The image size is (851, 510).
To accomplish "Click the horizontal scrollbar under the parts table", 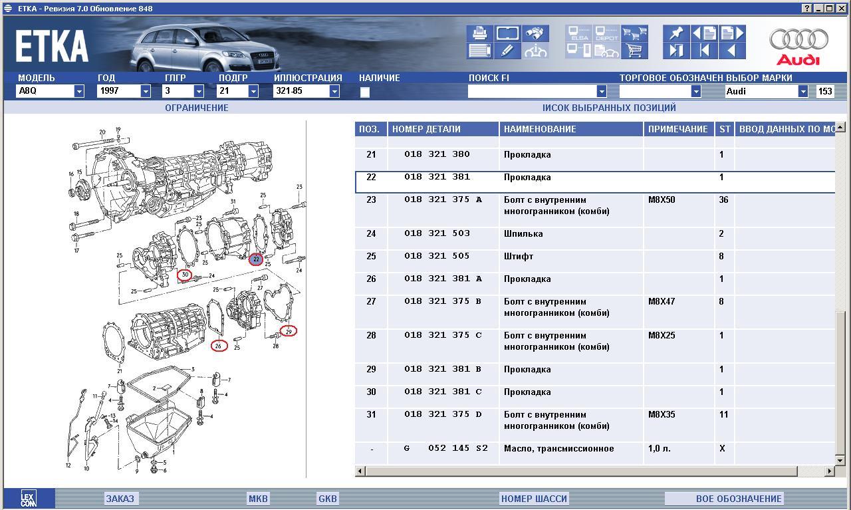I will (x=578, y=471).
